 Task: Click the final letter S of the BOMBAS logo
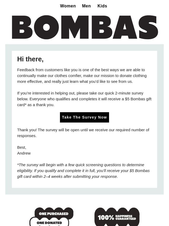[149, 27]
